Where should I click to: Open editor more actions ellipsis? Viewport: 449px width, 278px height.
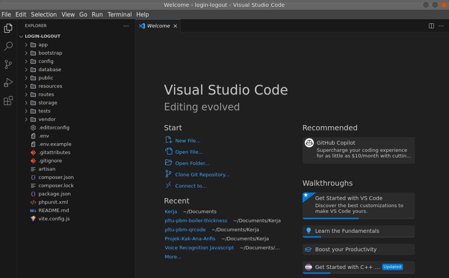pyautogui.click(x=441, y=26)
